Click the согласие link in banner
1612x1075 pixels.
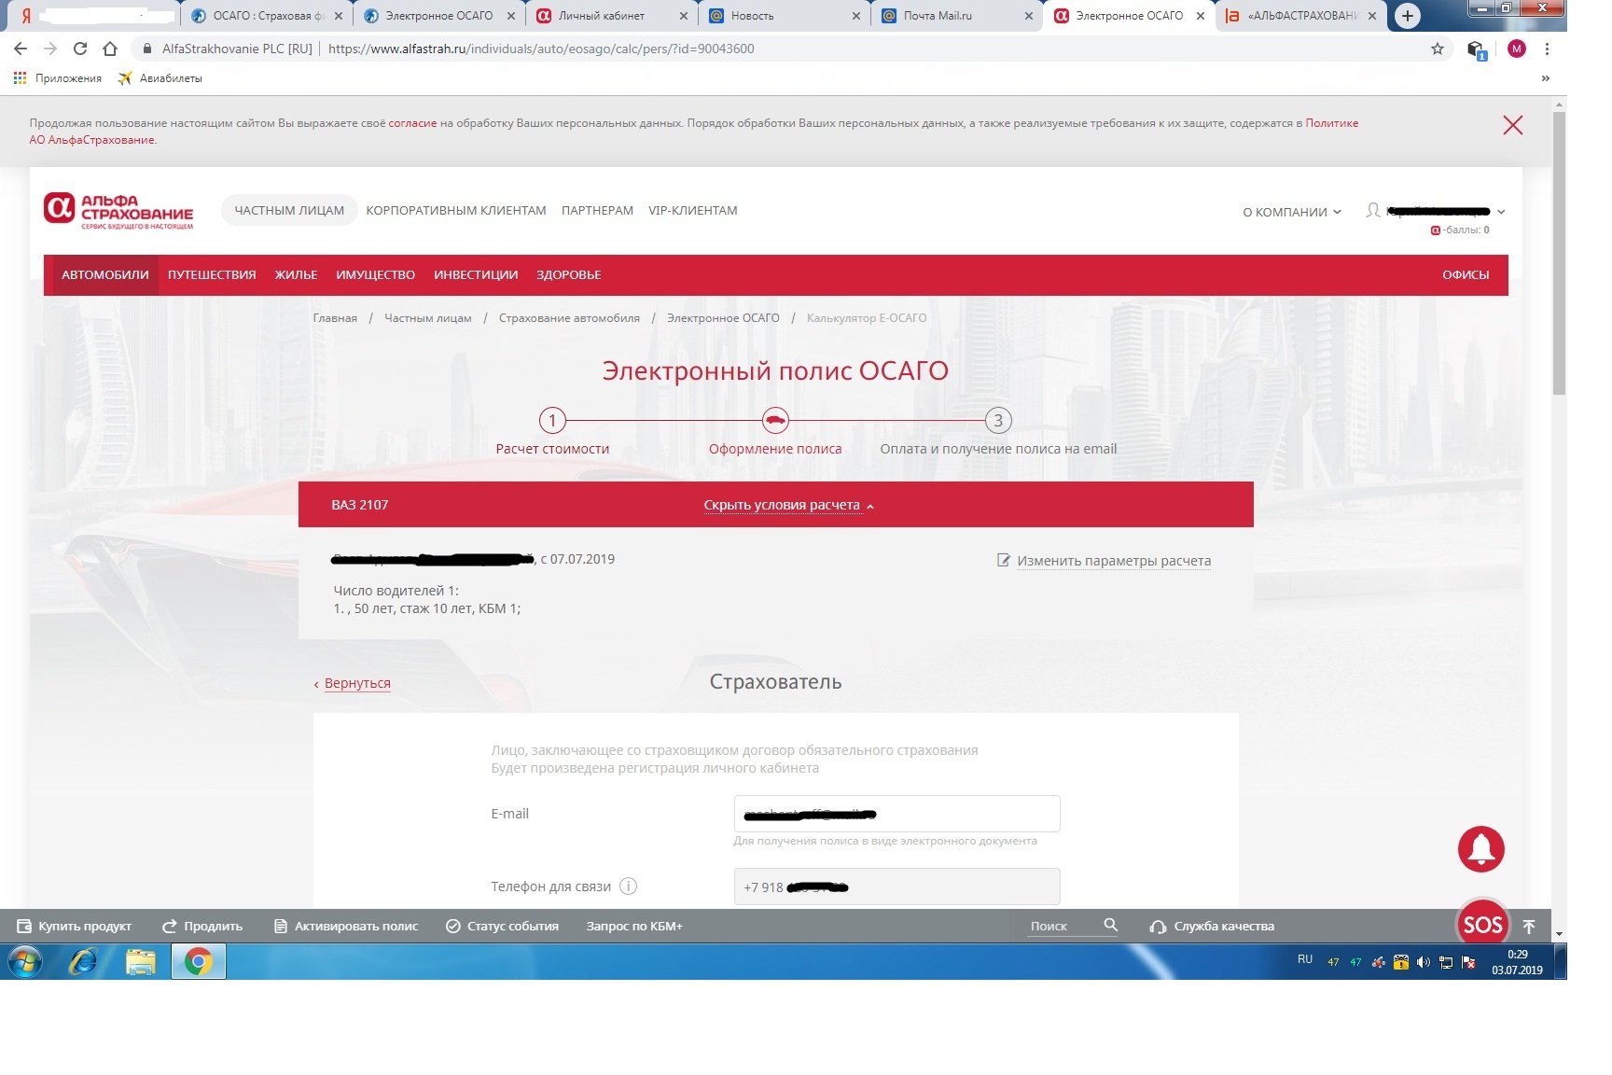412,123
